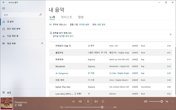Screen dimensions: 176x110
Task: Click artist 이 수영
Action: (91, 80)
